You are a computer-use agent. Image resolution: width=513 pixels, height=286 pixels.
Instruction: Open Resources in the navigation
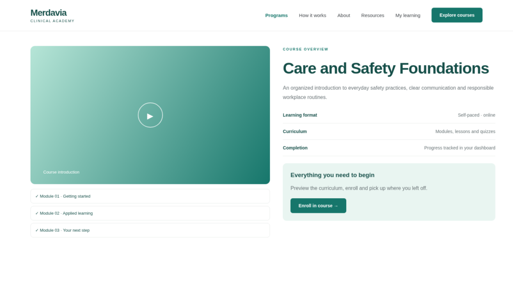point(373,16)
